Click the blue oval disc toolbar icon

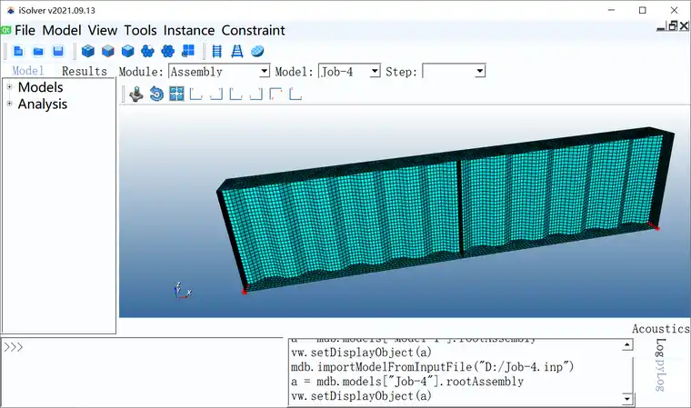point(256,51)
